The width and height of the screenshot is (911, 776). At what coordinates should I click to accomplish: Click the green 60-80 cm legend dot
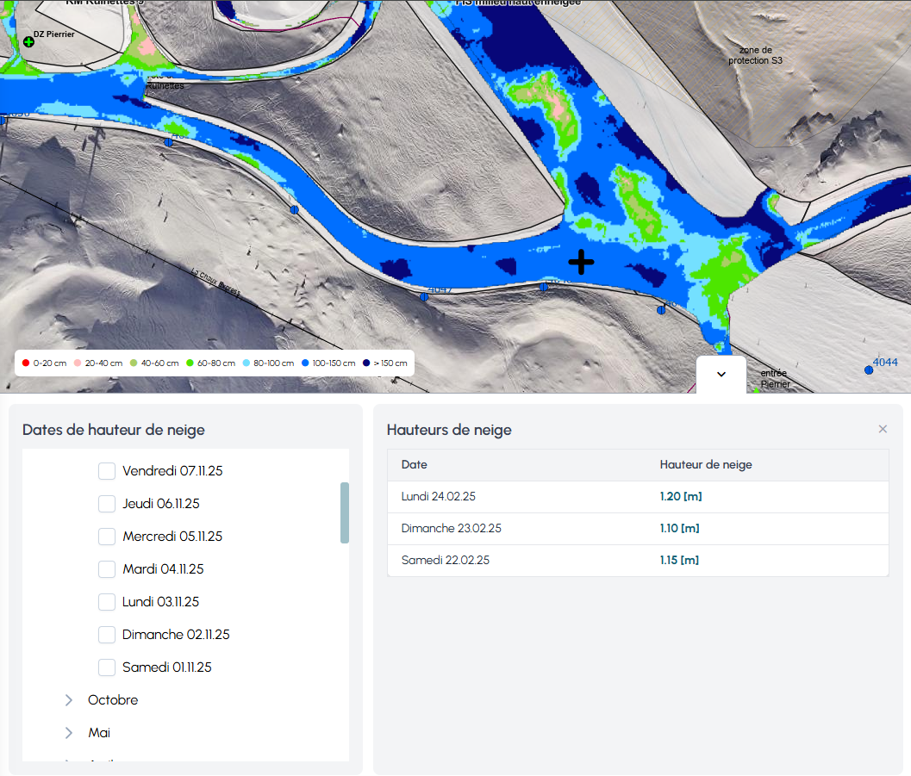[190, 363]
